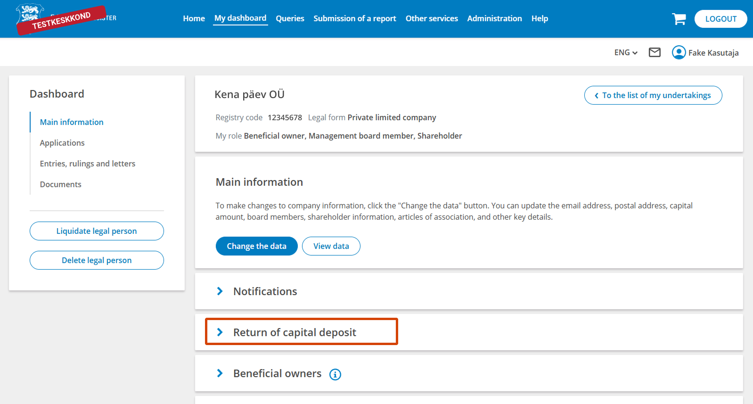Click the View data button

click(331, 246)
